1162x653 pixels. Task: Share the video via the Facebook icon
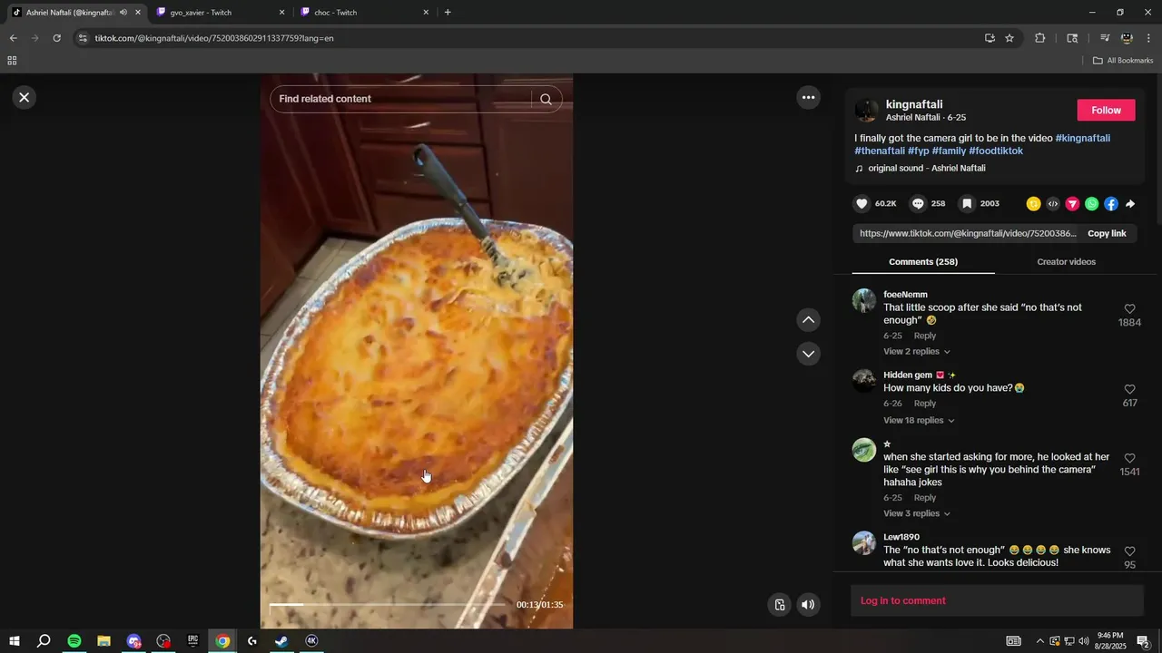point(1111,204)
